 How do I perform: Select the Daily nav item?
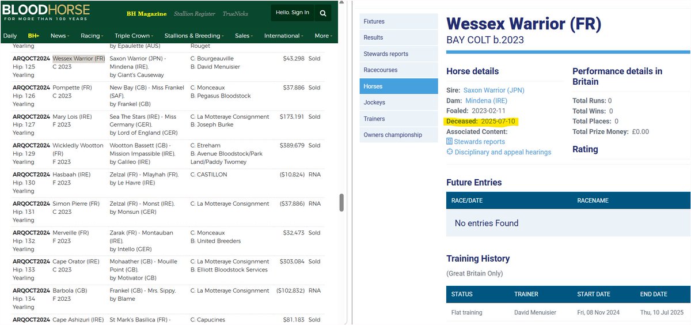click(x=10, y=36)
